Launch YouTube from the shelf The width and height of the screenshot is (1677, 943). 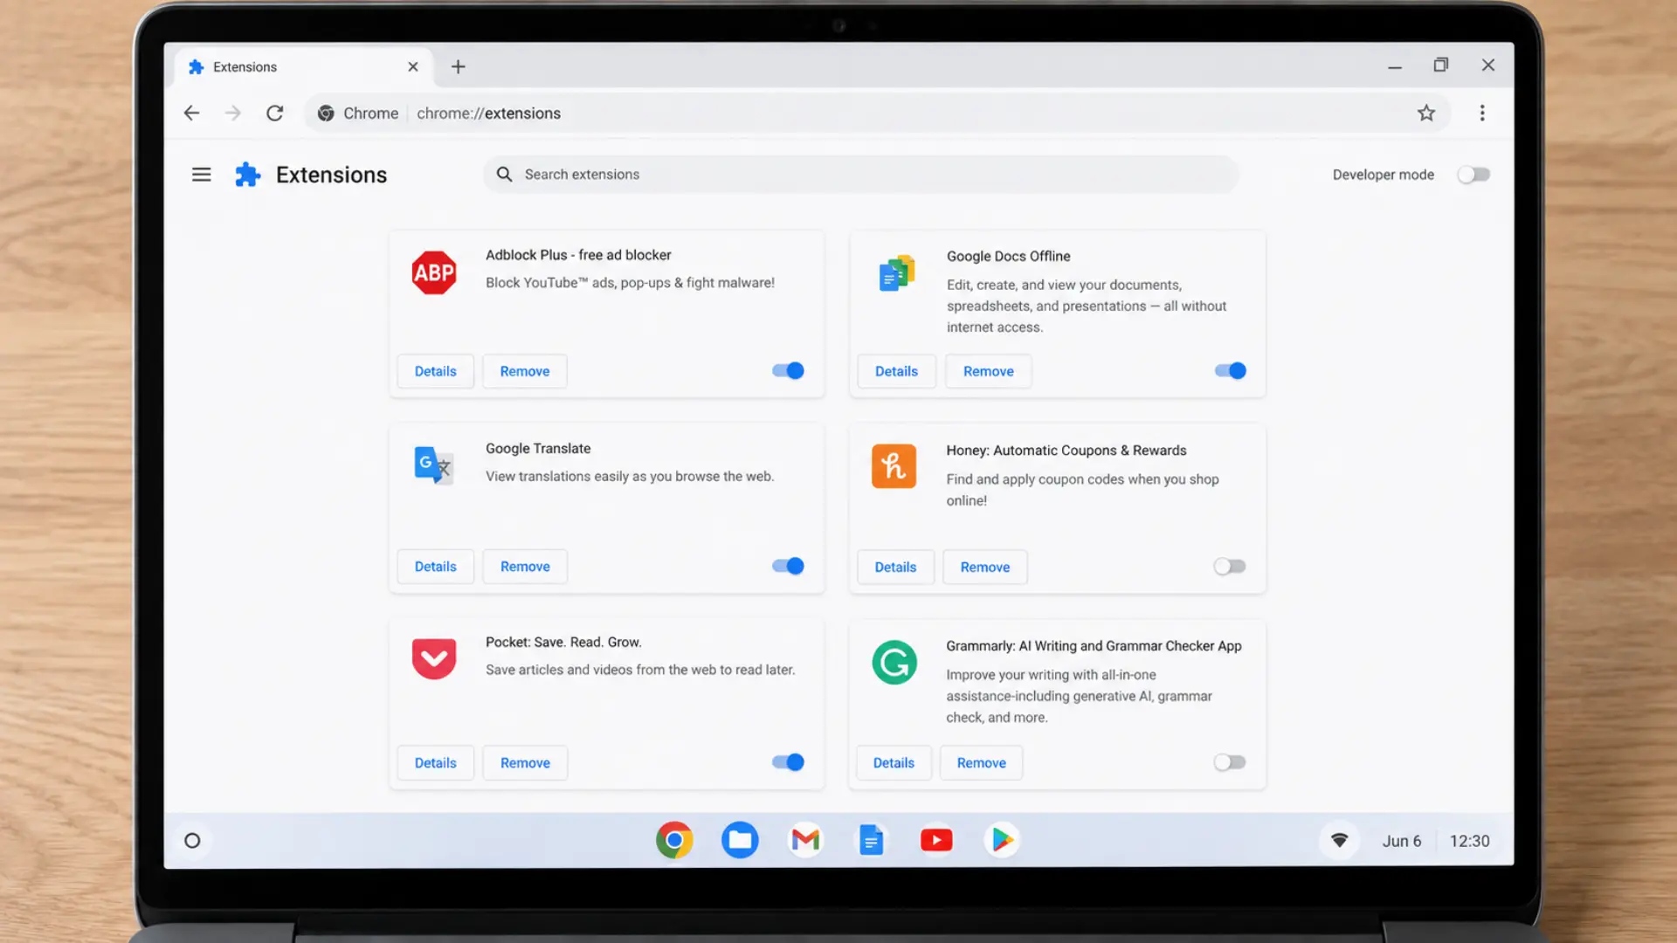click(936, 840)
